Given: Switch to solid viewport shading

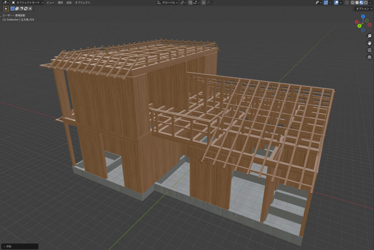Looking at the screenshot, I should 357,3.
